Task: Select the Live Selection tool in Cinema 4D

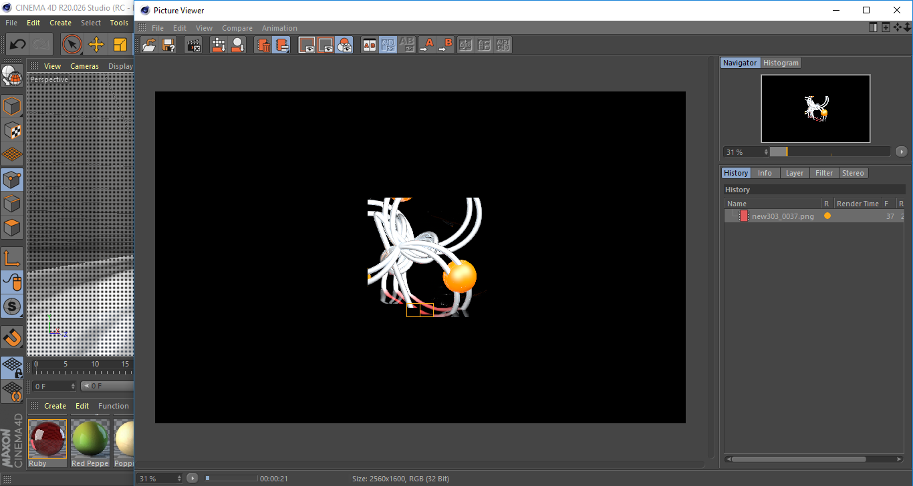Action: pos(72,45)
